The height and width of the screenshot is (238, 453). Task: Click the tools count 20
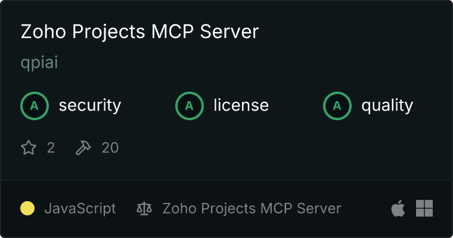[x=110, y=148]
